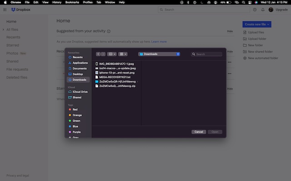Screen dimensions: 291x181
Task: Open the Dropbox help icon
Action: (255, 10)
